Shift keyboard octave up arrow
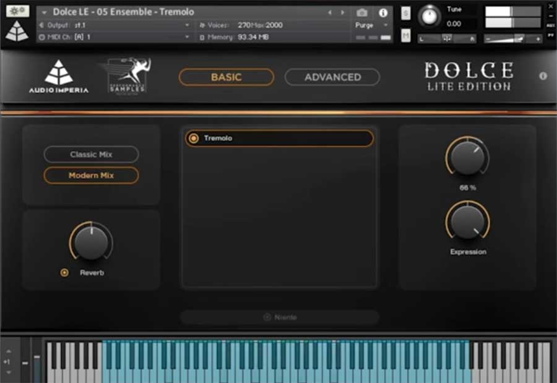Image resolution: width=557 pixels, height=383 pixels. [9, 351]
